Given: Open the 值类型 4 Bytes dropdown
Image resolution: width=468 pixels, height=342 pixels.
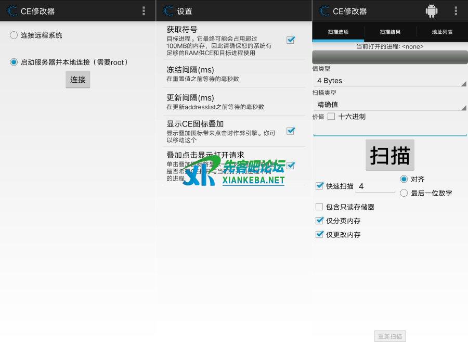Looking at the screenshot, I should tap(390, 81).
